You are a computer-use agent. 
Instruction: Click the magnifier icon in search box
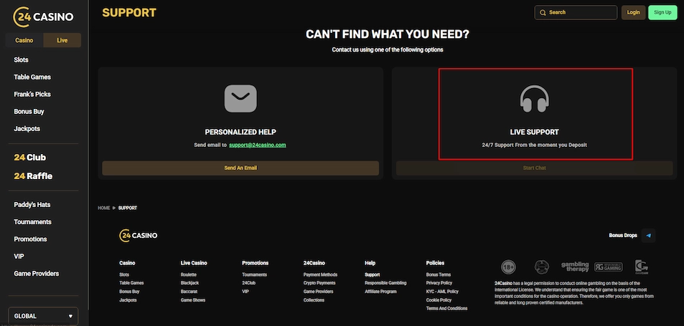543,13
